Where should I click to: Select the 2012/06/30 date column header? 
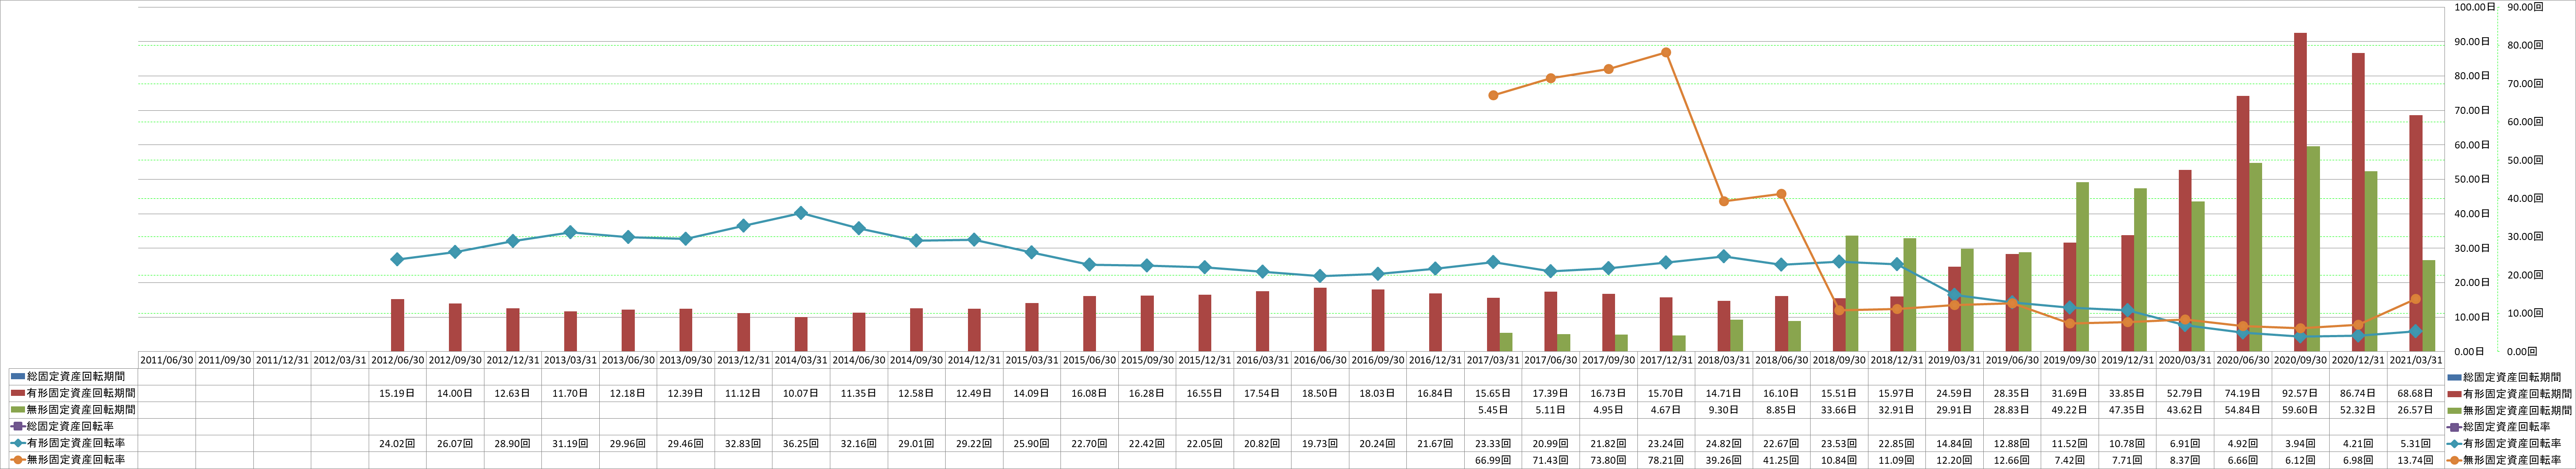pos(398,360)
